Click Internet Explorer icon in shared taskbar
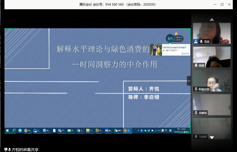The height and width of the screenshot is (152, 237). 14,130
